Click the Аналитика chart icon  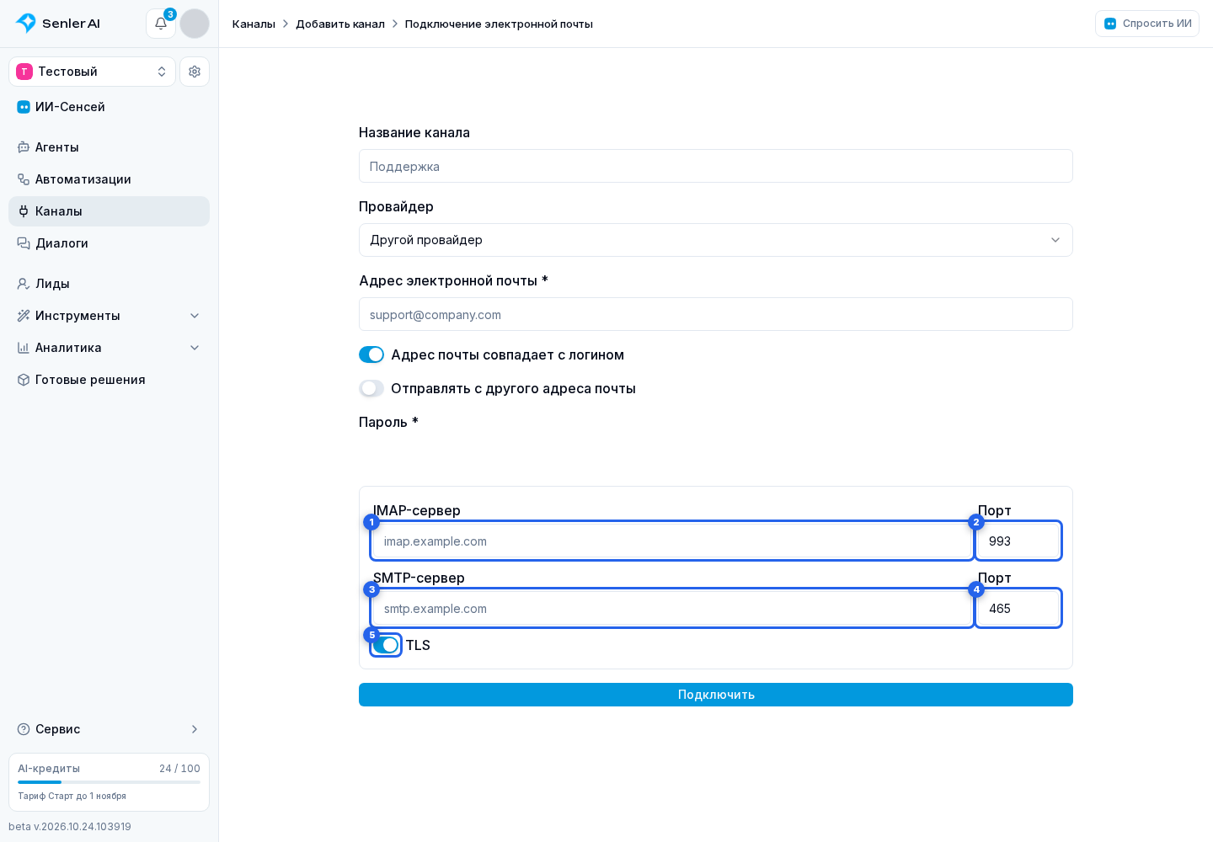24,348
